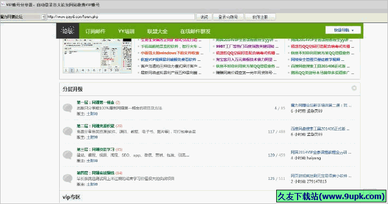The image size is (388, 204).
Task: Focus the URL address input field
Action: coord(121,17)
